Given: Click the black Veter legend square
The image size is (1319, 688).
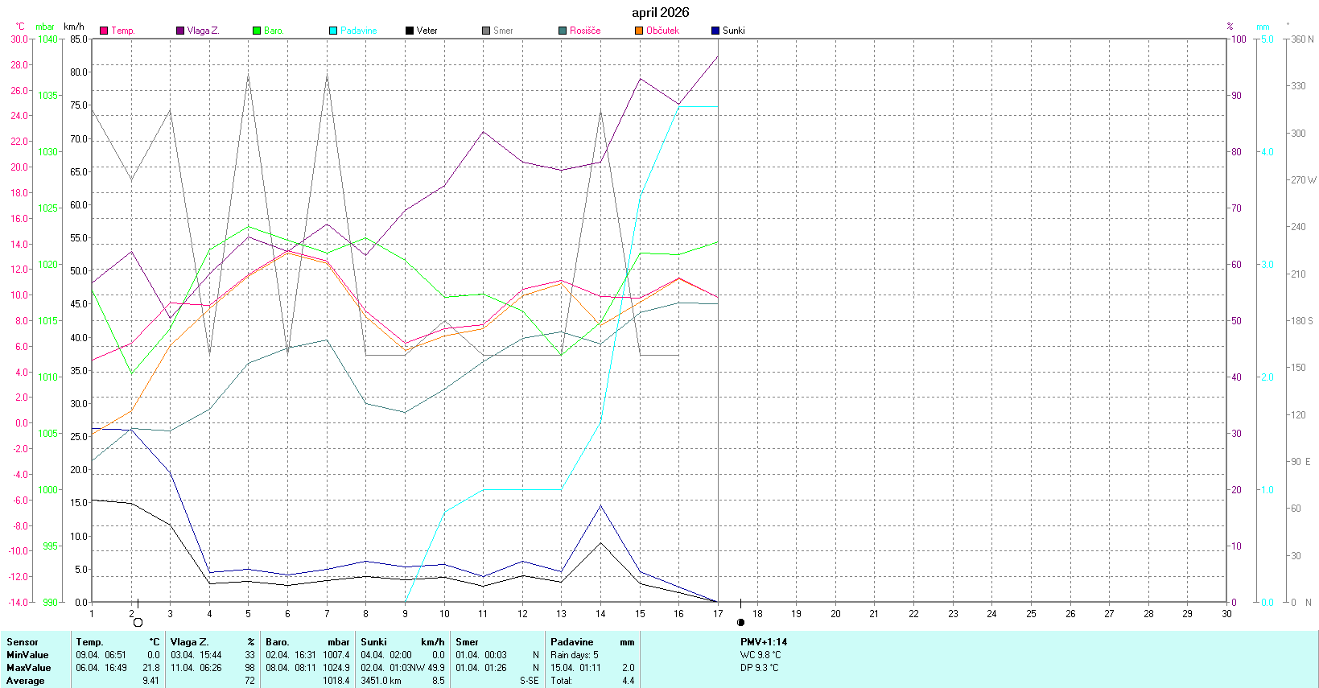Looking at the screenshot, I should coord(410,31).
